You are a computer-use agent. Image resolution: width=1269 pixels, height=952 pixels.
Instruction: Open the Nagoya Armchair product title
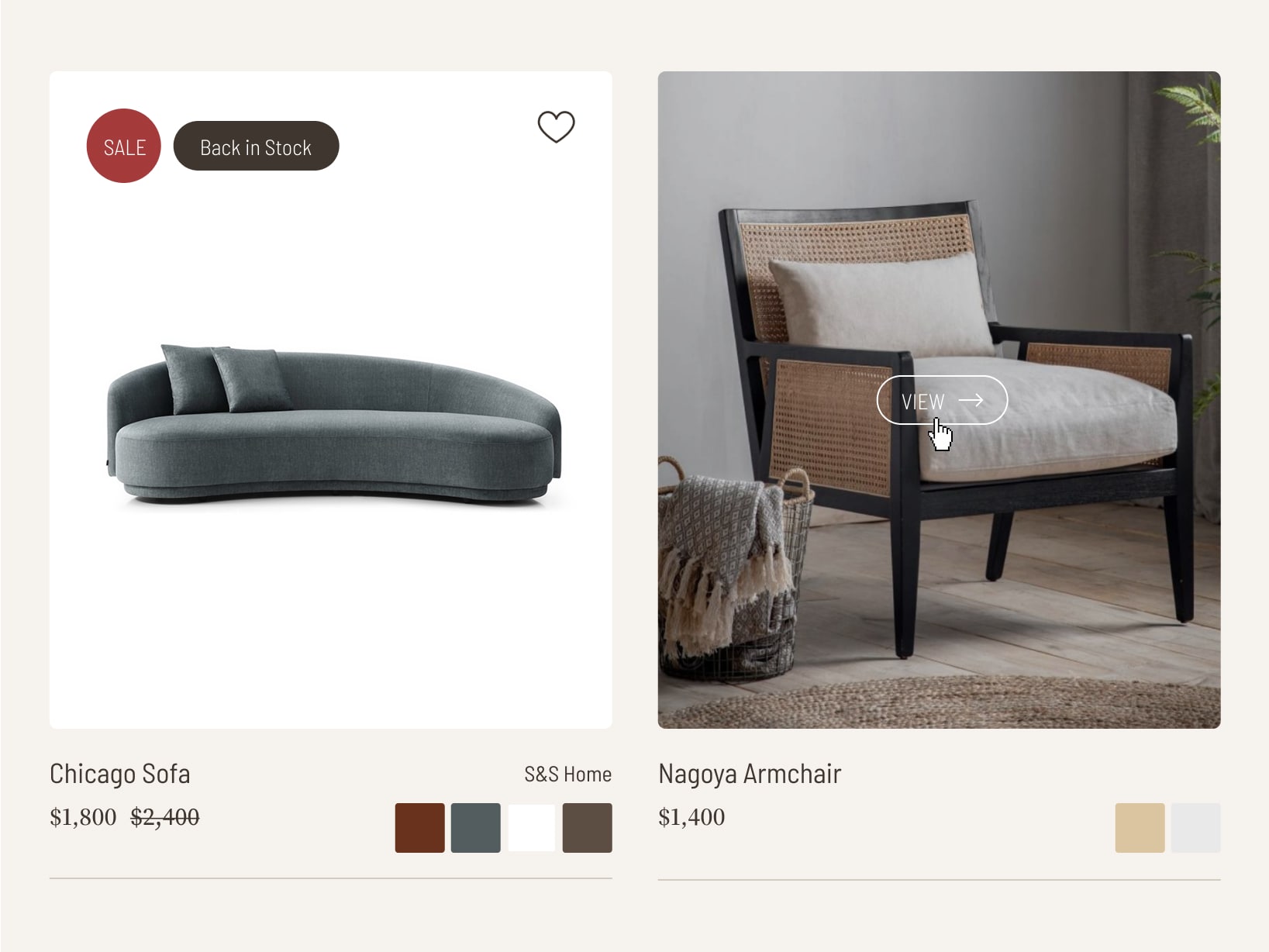750,774
